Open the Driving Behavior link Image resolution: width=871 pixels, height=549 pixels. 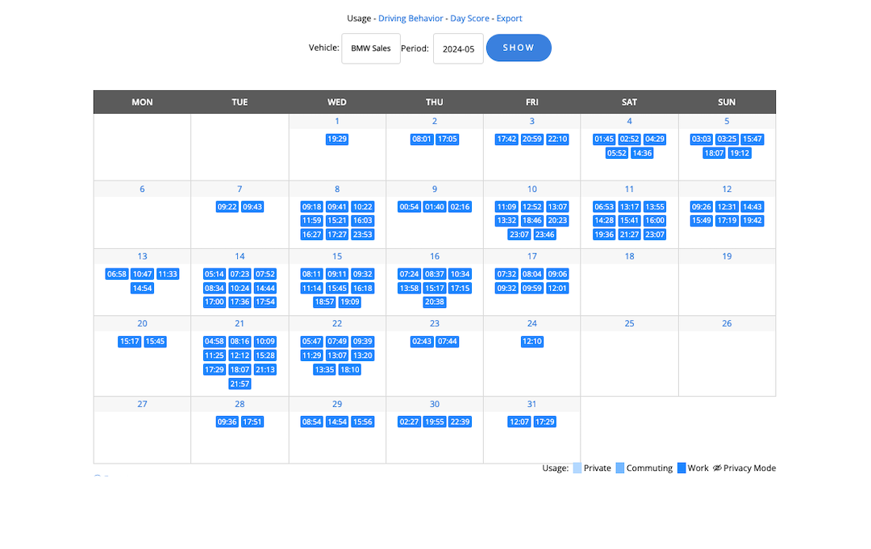[x=410, y=19]
